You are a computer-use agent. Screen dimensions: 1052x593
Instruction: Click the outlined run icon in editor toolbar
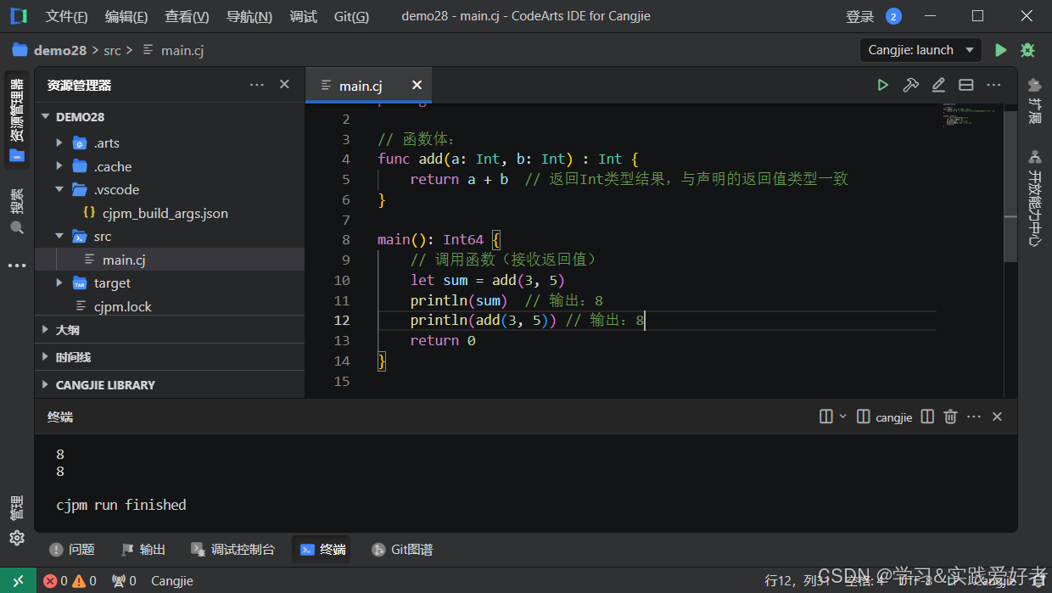[883, 85]
